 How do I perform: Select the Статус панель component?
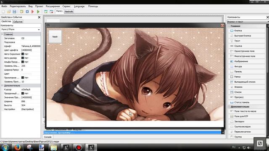247,102
